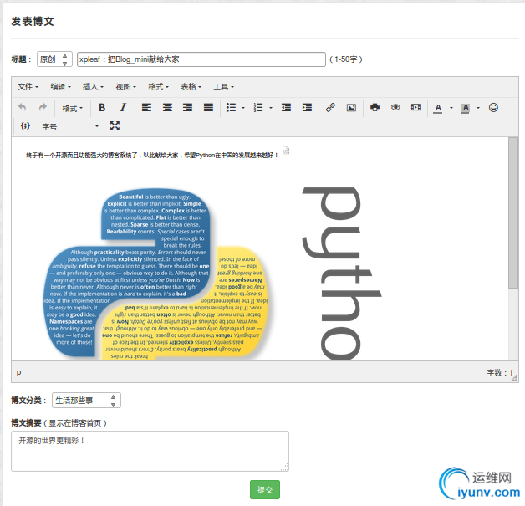Center align the text
This screenshot has width=525, height=506.
click(167, 108)
